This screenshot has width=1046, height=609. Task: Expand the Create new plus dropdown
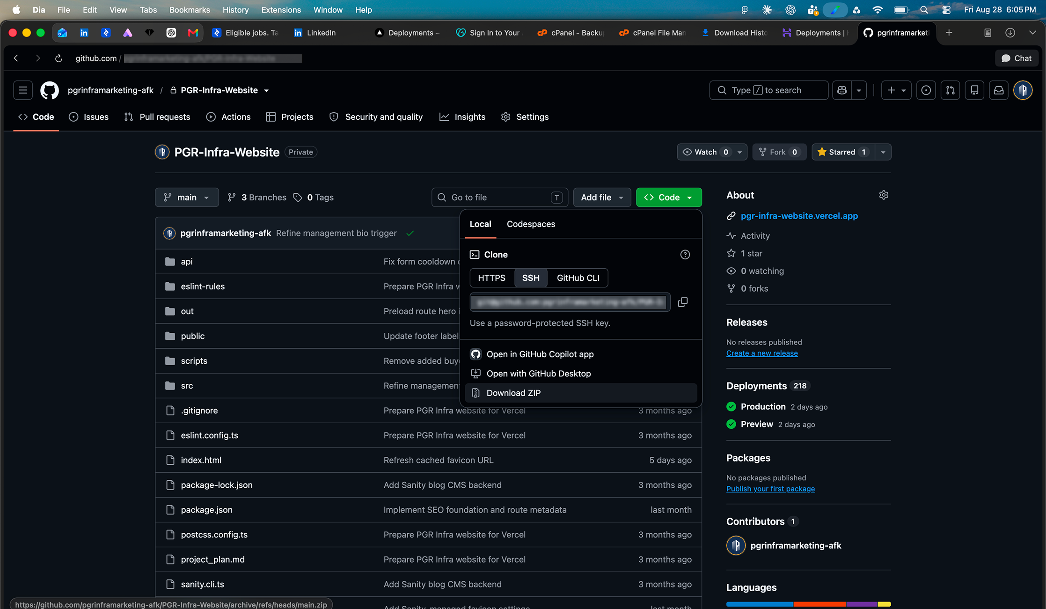pos(896,90)
